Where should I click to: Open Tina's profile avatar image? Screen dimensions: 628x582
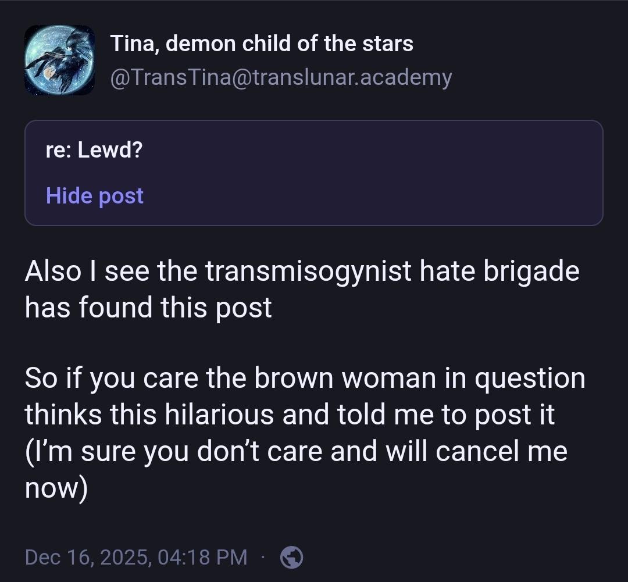coord(59,60)
